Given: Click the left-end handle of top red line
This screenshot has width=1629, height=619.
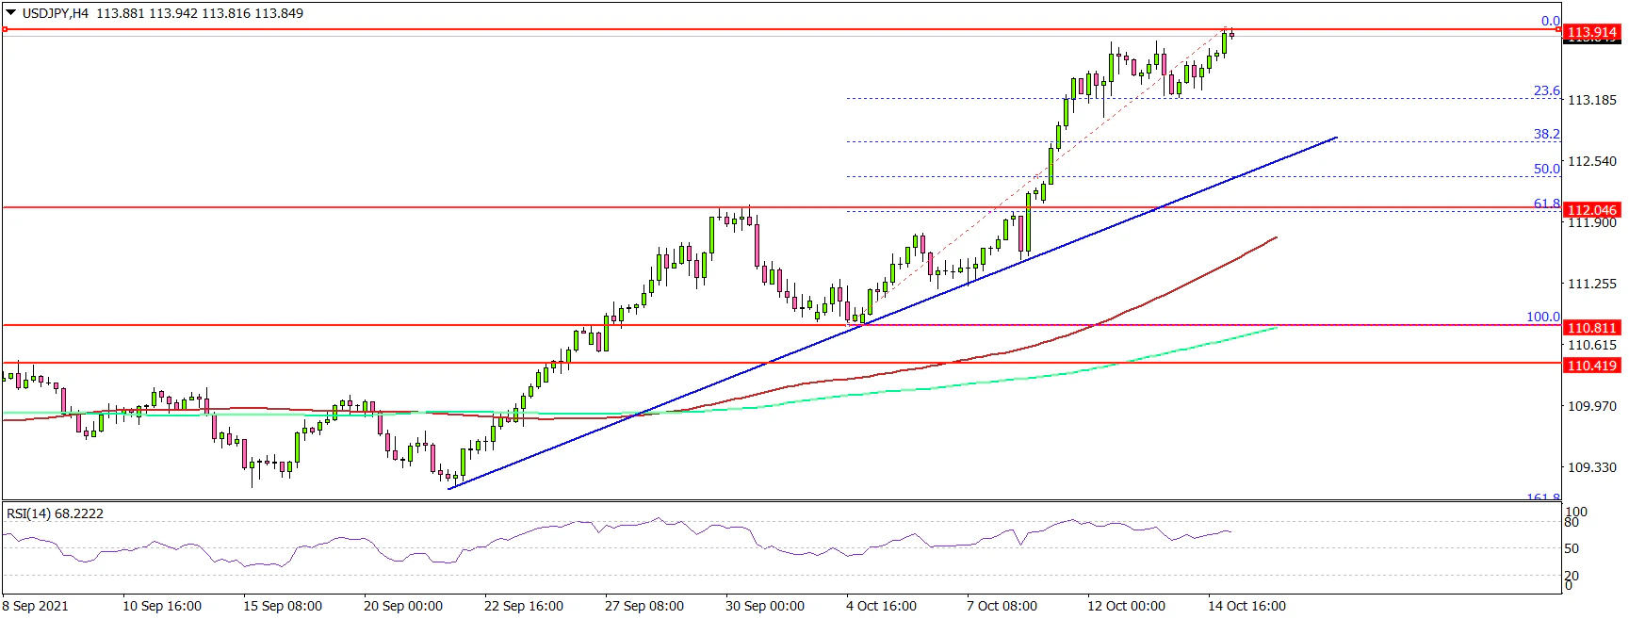Looking at the screenshot, I should pos(5,29).
